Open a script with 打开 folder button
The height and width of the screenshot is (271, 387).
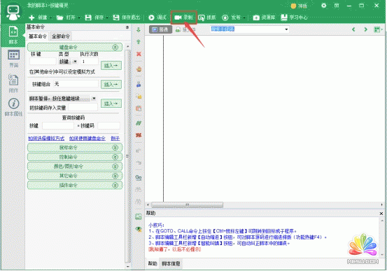pyautogui.click(x=66, y=18)
